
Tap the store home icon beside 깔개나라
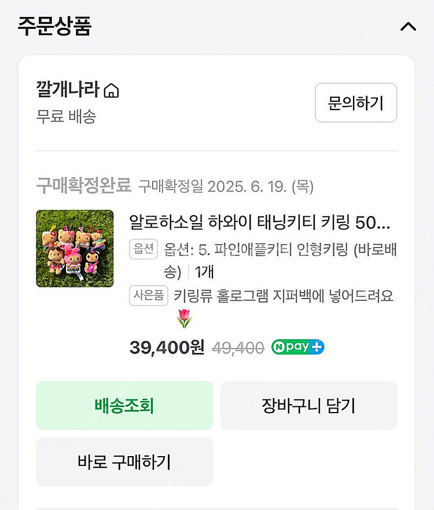(x=111, y=91)
